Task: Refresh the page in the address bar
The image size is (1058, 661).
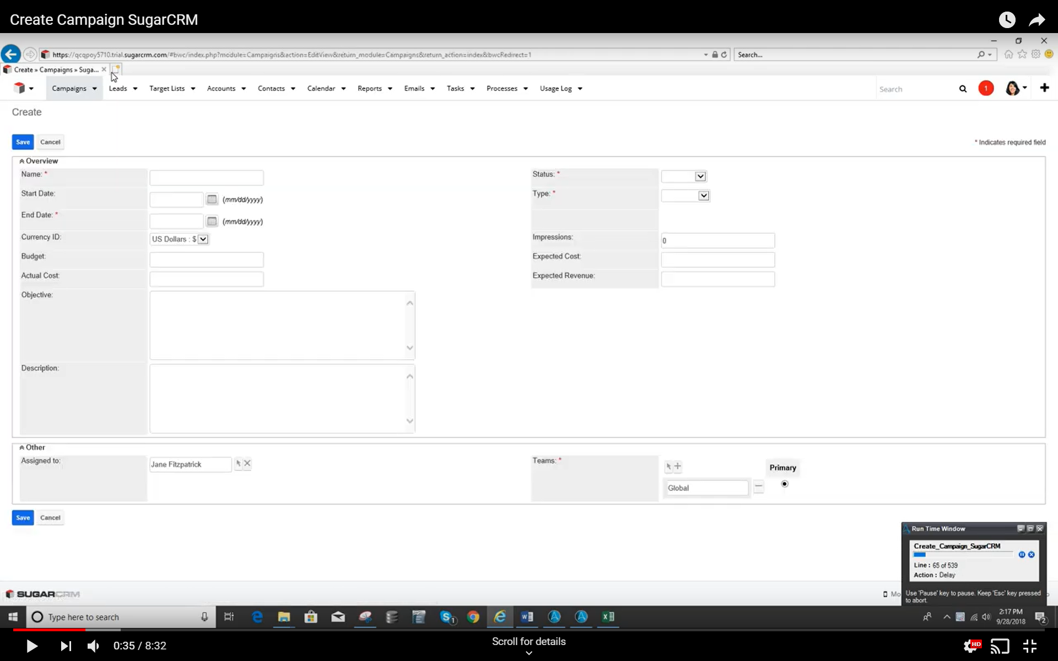Action: (x=724, y=55)
